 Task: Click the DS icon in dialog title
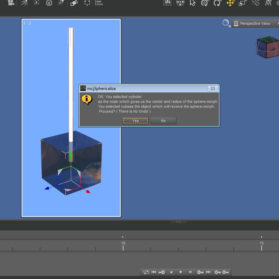(83, 88)
